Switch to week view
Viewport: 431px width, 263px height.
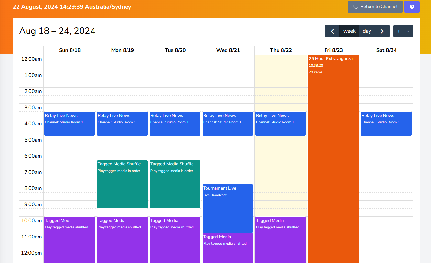point(349,31)
